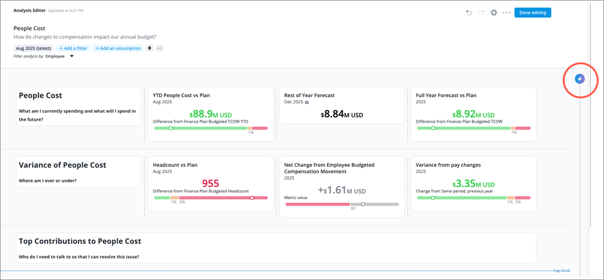Expand the Filter analysis by Employee dropdown
The image size is (604, 280).
[72, 57]
